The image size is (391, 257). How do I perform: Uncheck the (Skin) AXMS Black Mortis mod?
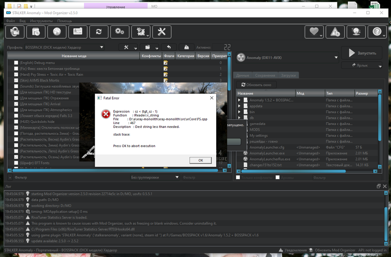16,80
